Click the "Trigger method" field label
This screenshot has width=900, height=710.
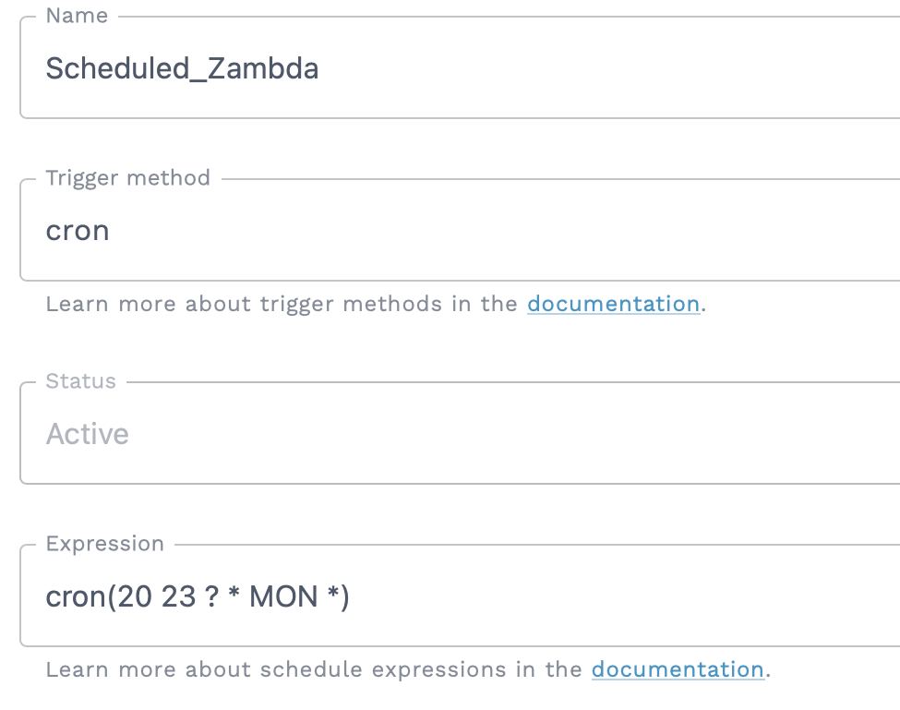click(127, 177)
